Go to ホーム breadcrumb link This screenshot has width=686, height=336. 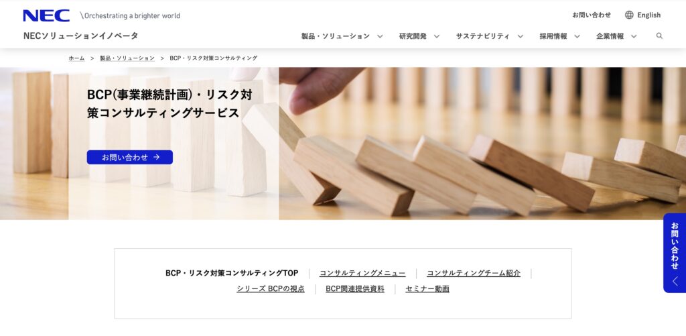[x=76, y=58]
